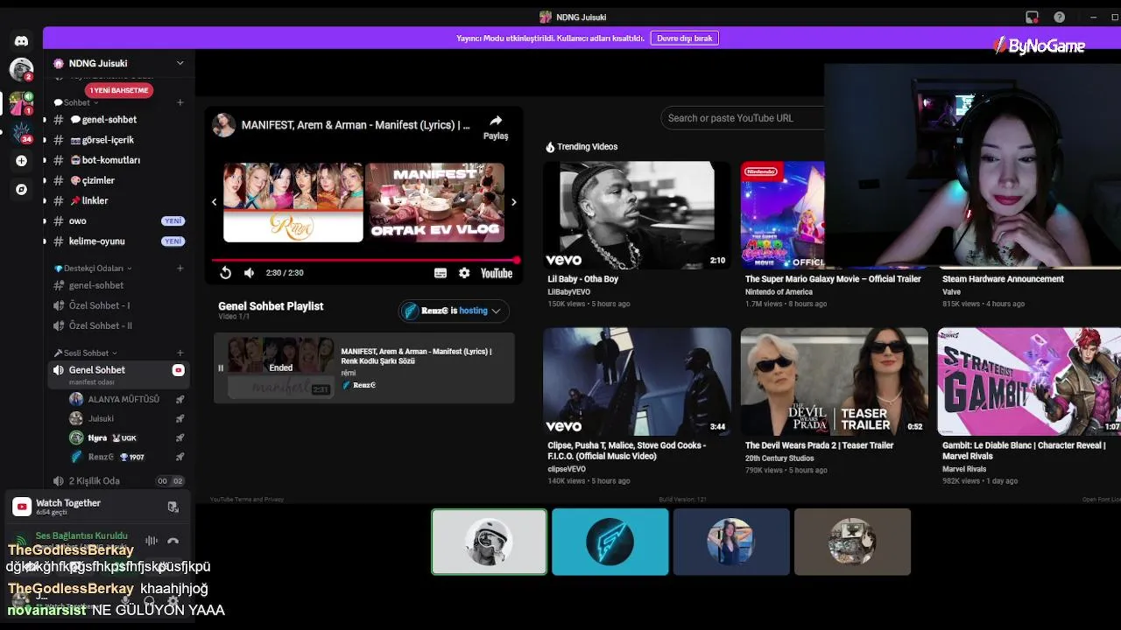Open The Devil Wears Prada 2 teaser thumbnail
The height and width of the screenshot is (630, 1121).
834,381
